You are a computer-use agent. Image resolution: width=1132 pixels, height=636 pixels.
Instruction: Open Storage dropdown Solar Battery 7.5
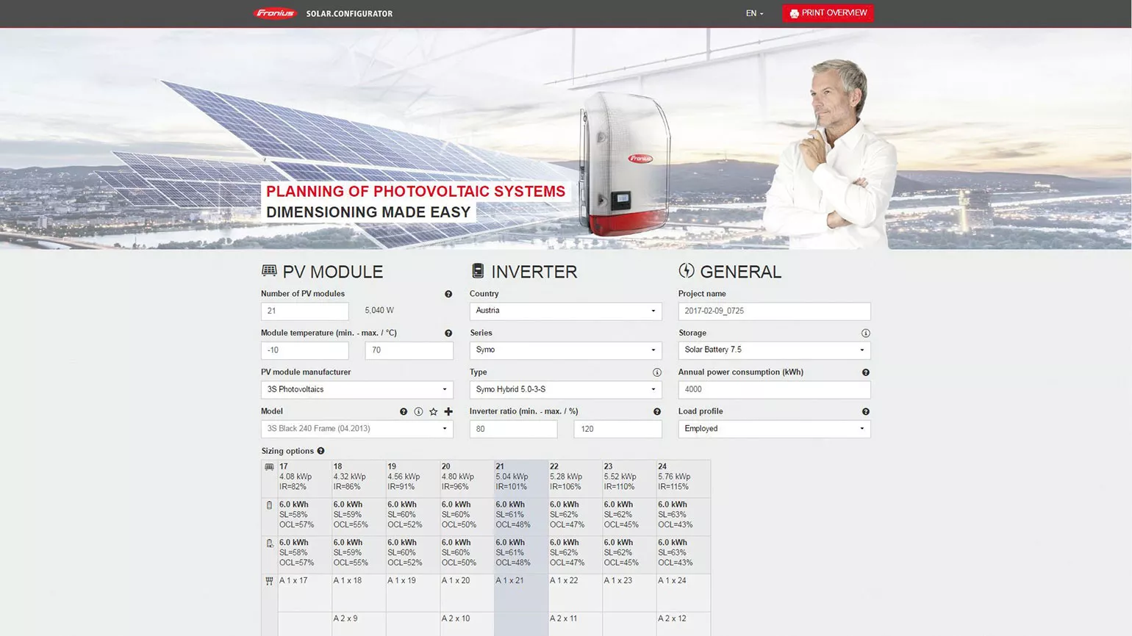[775, 350]
